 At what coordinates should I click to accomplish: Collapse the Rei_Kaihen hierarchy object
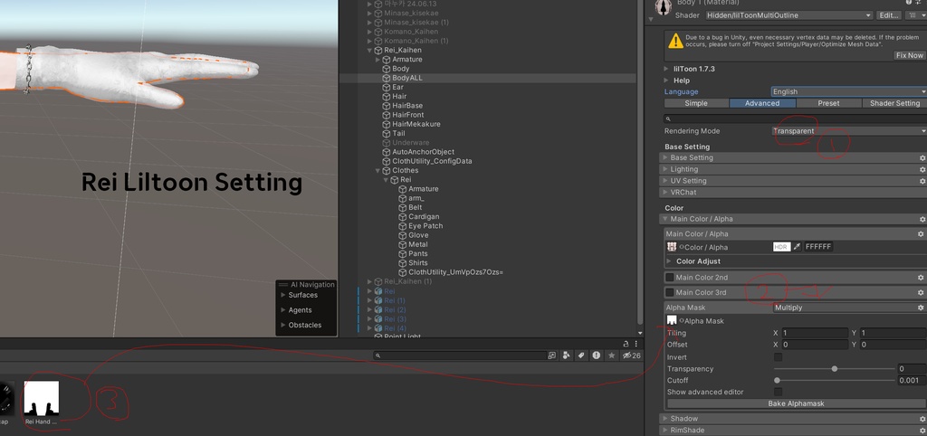point(370,51)
